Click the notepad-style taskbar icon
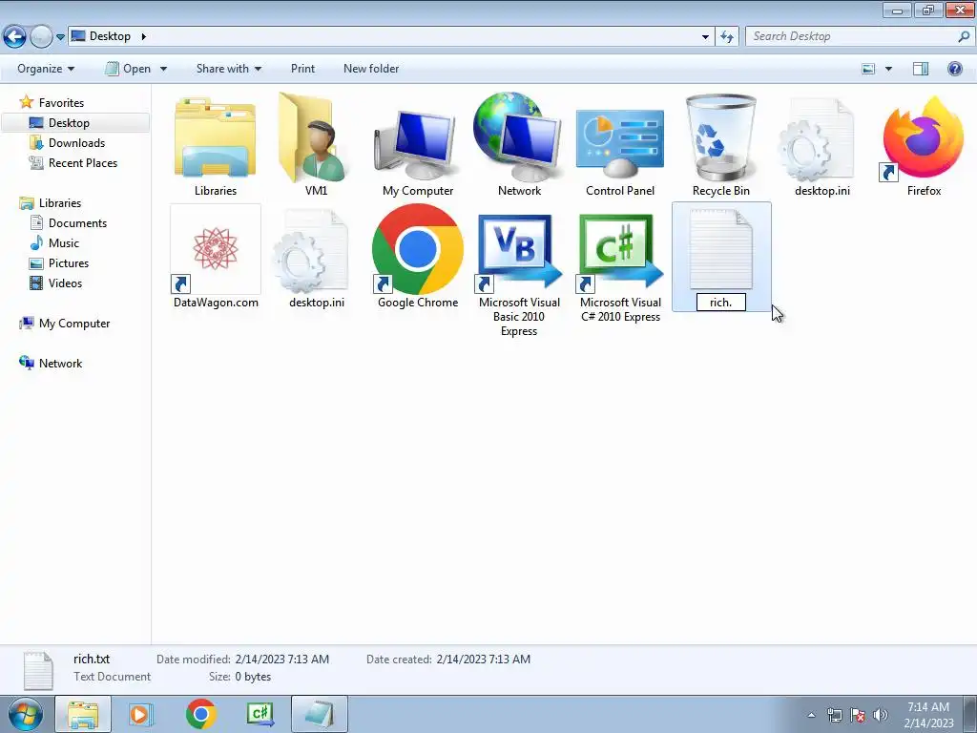 [x=319, y=714]
